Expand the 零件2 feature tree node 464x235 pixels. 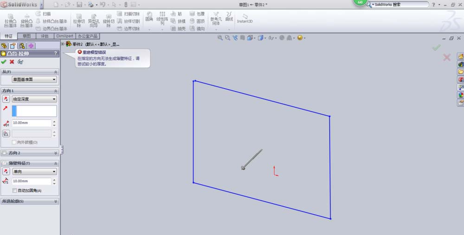tap(63, 44)
